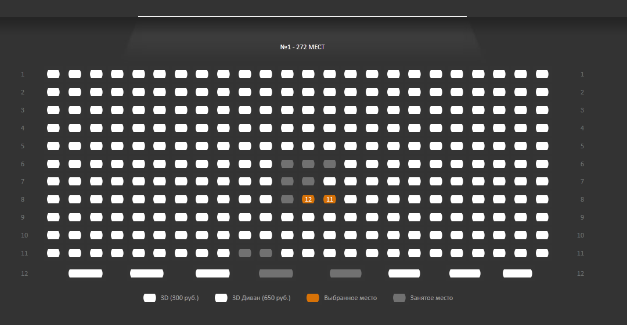Click the orange legend swatch for selected seat
This screenshot has width=627, height=325.
(313, 298)
